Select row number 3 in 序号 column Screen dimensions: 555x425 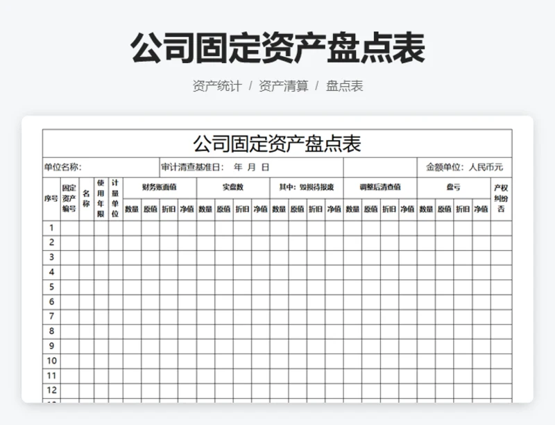51,257
